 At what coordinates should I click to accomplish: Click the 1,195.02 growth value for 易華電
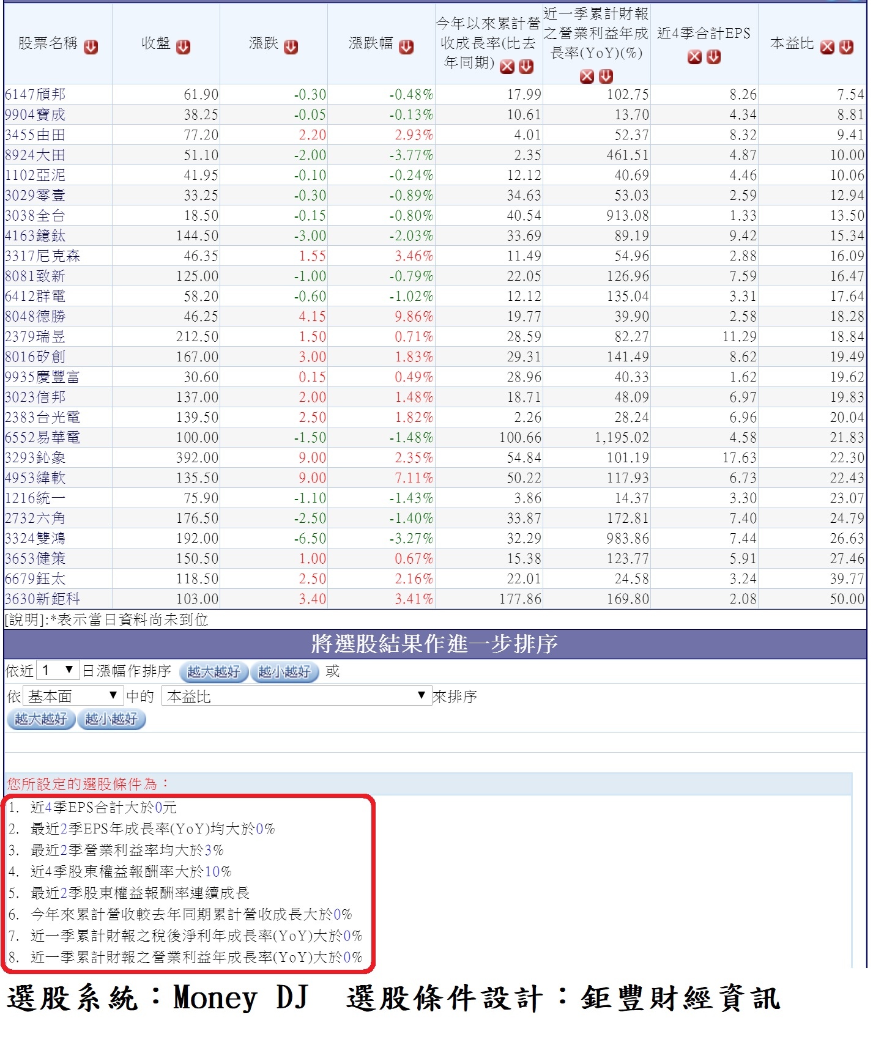622,438
